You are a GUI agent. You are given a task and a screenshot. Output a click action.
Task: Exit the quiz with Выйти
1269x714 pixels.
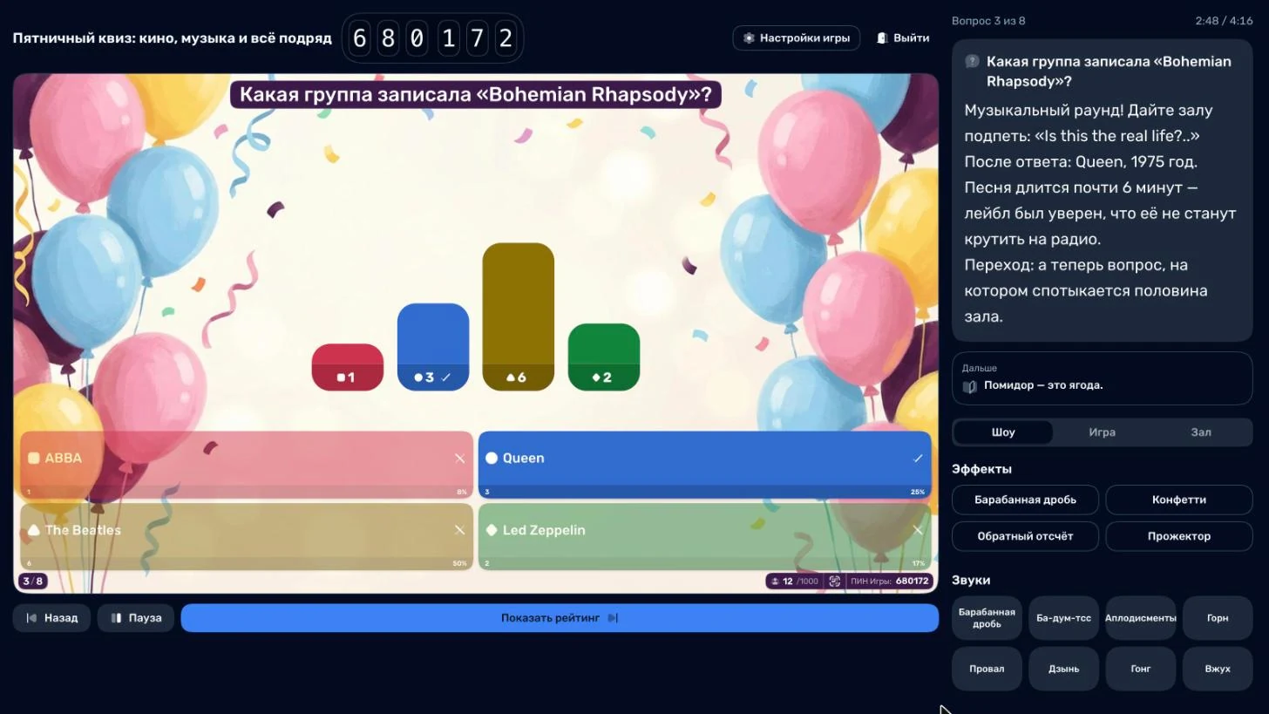click(902, 38)
